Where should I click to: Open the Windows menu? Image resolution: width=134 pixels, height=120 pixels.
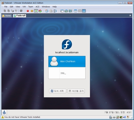click(46, 7)
